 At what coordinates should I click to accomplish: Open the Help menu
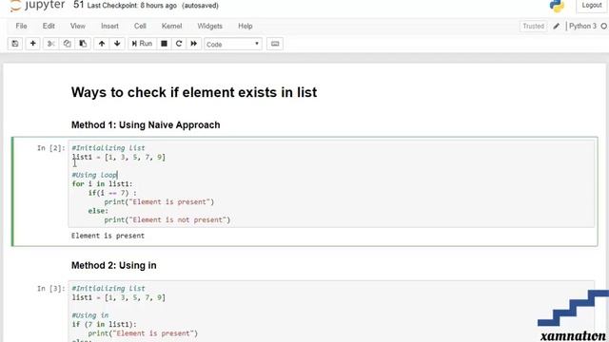coord(246,26)
